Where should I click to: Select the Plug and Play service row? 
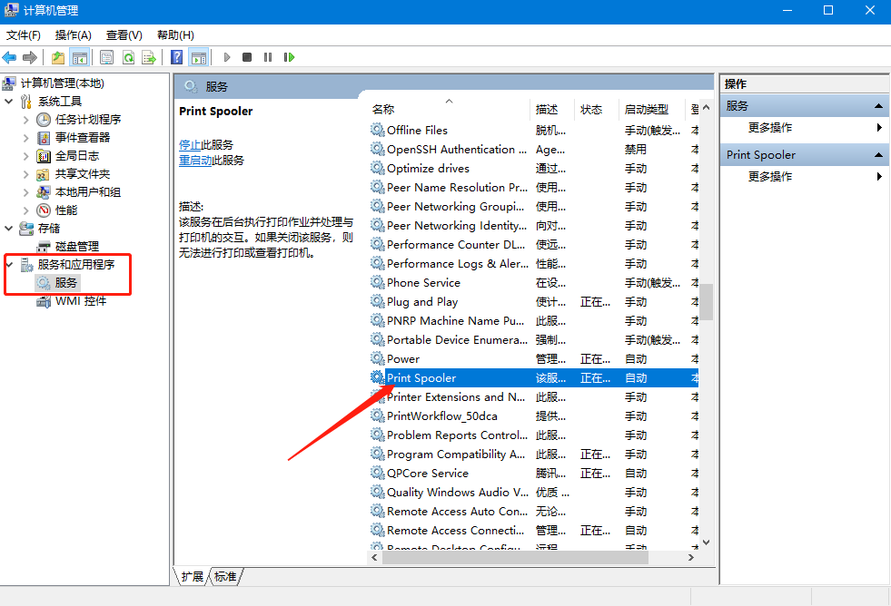[534, 302]
